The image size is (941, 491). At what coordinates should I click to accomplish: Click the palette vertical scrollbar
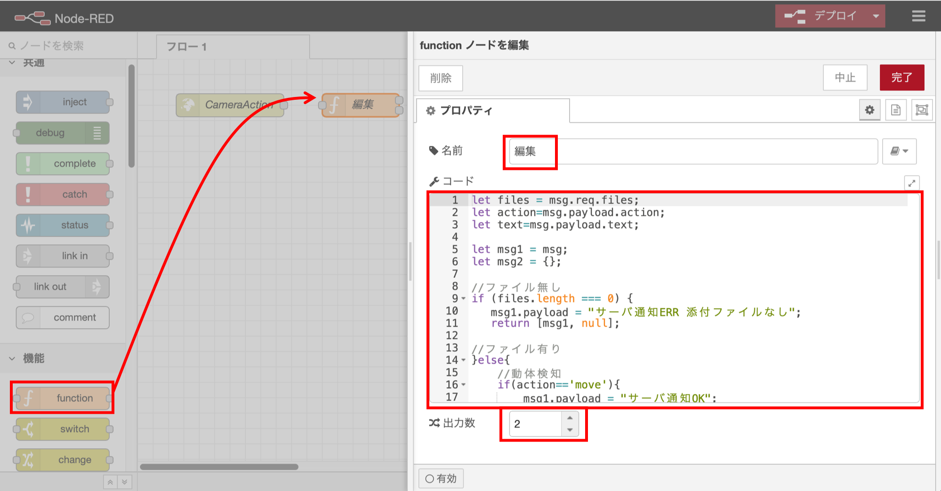coord(132,116)
